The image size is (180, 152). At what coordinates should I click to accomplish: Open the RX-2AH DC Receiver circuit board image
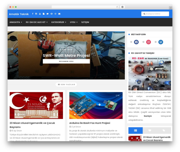(x=150, y=73)
